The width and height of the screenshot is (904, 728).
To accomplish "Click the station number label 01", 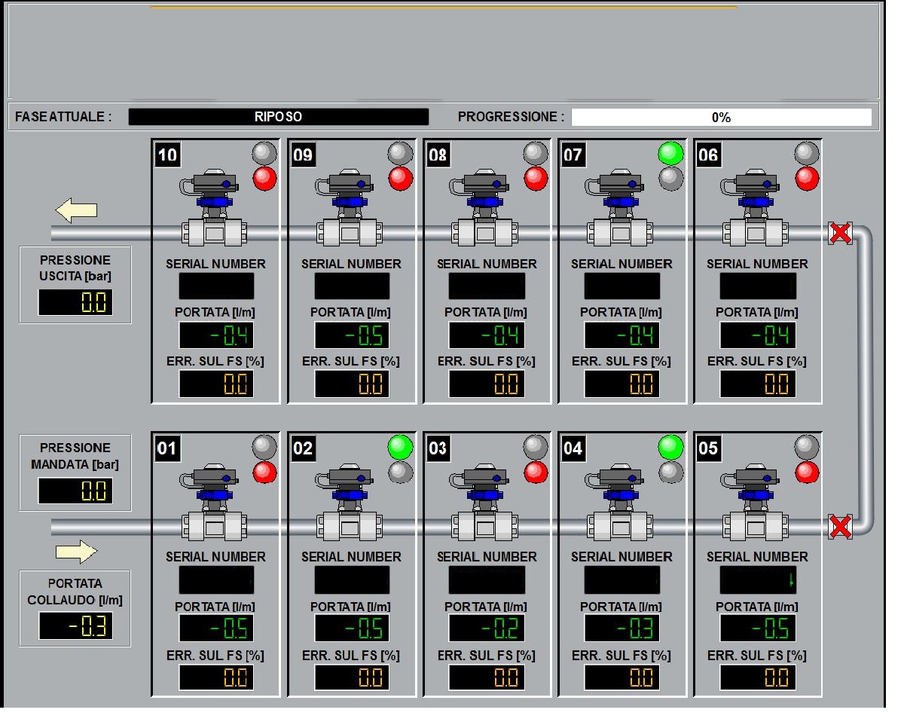I will 167,449.
